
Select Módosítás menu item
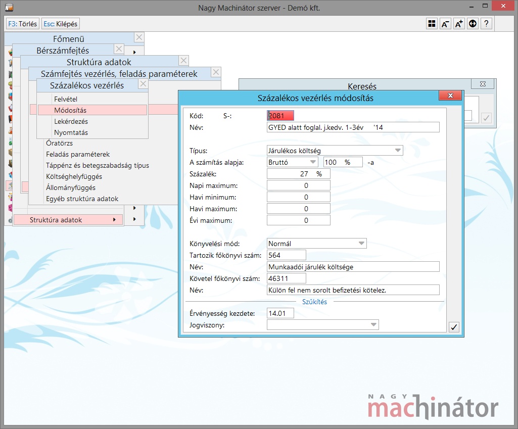pyautogui.click(x=92, y=110)
